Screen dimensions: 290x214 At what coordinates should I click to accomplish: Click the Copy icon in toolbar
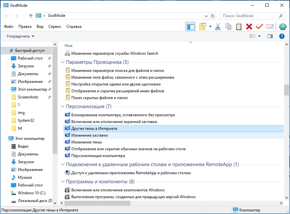[x=228, y=27]
